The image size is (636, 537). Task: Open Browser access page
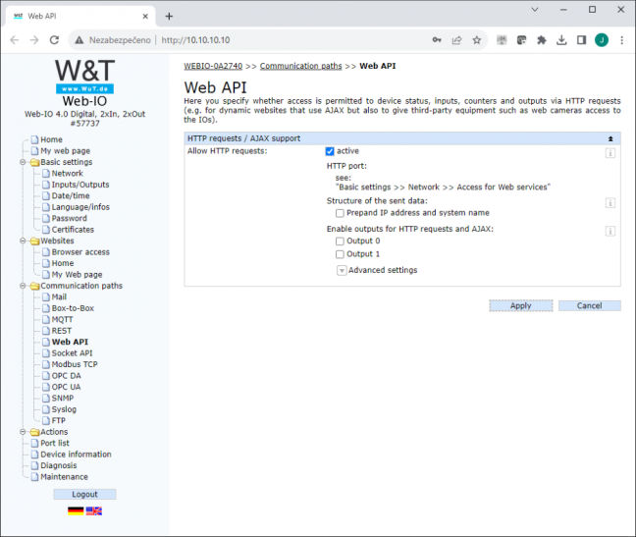pos(80,252)
